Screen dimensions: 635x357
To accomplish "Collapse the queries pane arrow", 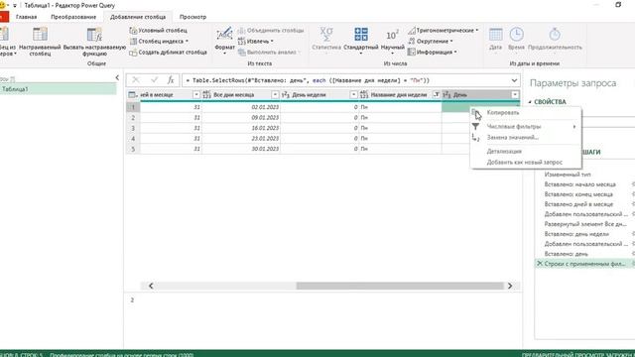I will (x=117, y=77).
